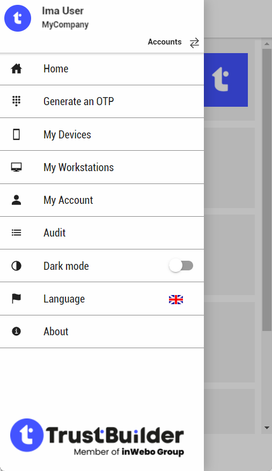Click the user avatar logo at top
The height and width of the screenshot is (471, 272).
click(x=18, y=18)
